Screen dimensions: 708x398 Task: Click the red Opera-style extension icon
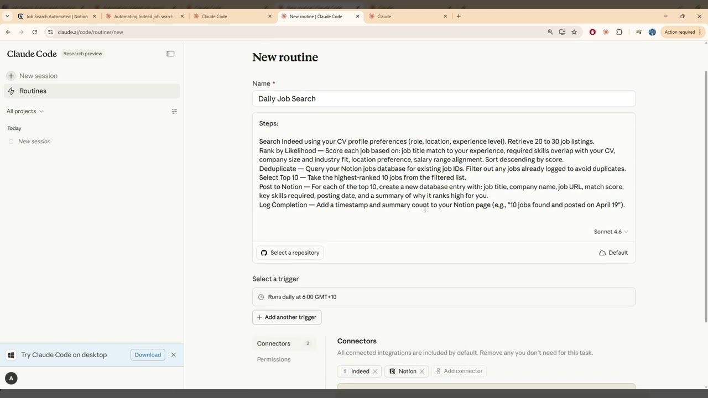point(592,32)
